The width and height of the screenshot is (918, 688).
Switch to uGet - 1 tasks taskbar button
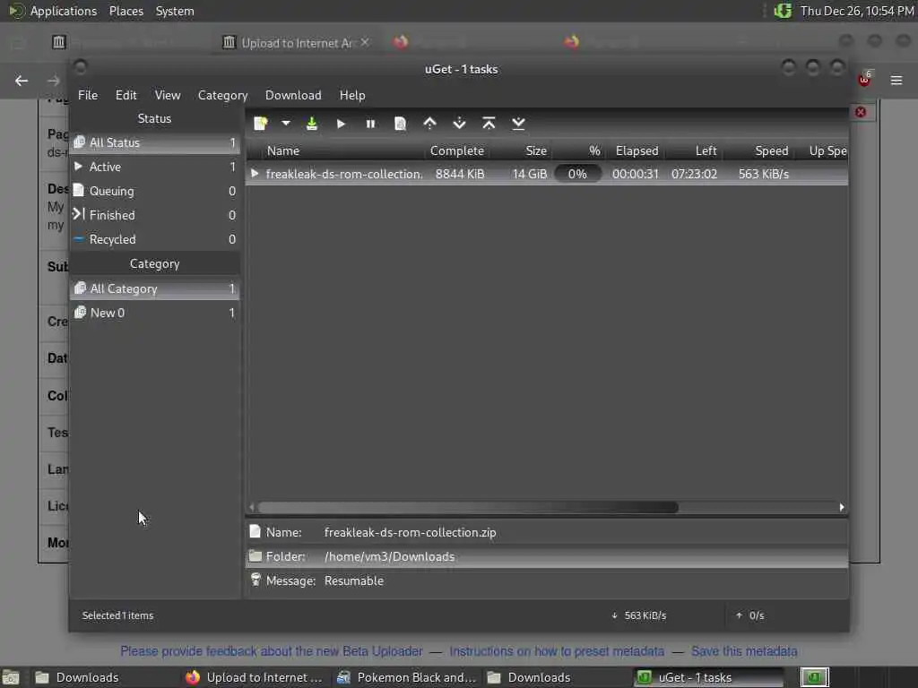coord(708,677)
